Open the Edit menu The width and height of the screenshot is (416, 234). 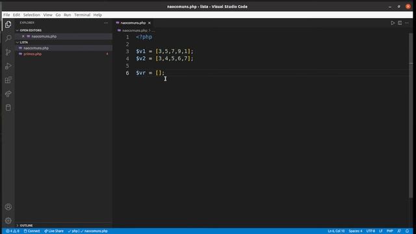(16, 15)
